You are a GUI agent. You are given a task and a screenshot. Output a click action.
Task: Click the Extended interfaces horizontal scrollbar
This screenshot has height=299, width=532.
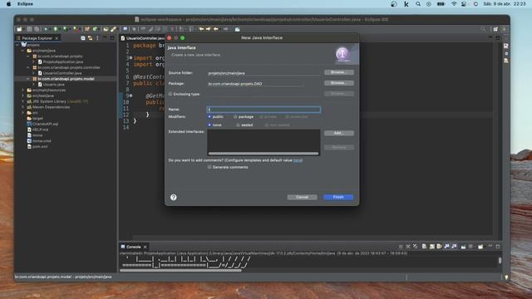click(264, 154)
